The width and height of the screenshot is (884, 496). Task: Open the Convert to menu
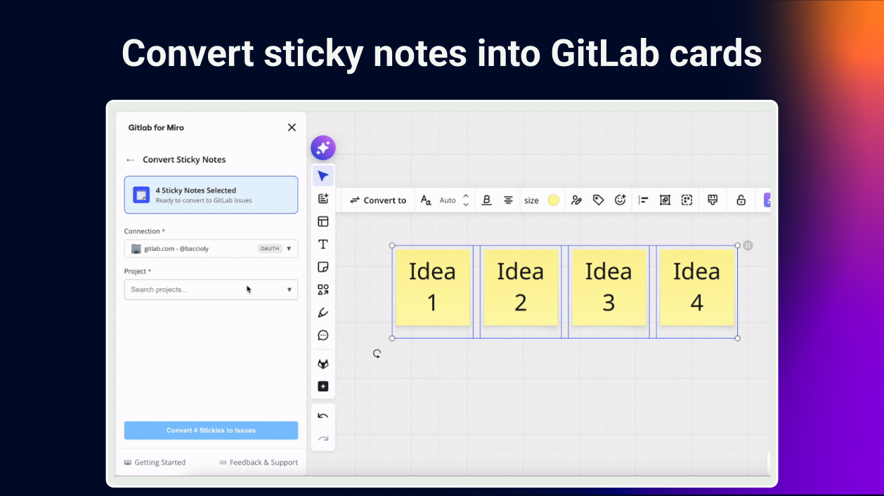(378, 200)
